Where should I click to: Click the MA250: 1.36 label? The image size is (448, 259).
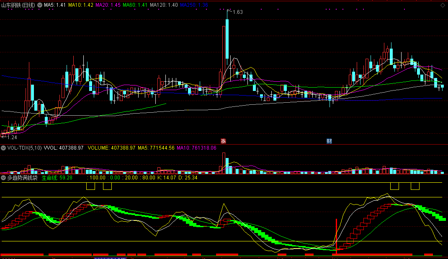coord(194,5)
